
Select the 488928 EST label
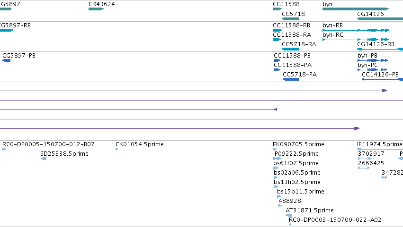[290, 201]
